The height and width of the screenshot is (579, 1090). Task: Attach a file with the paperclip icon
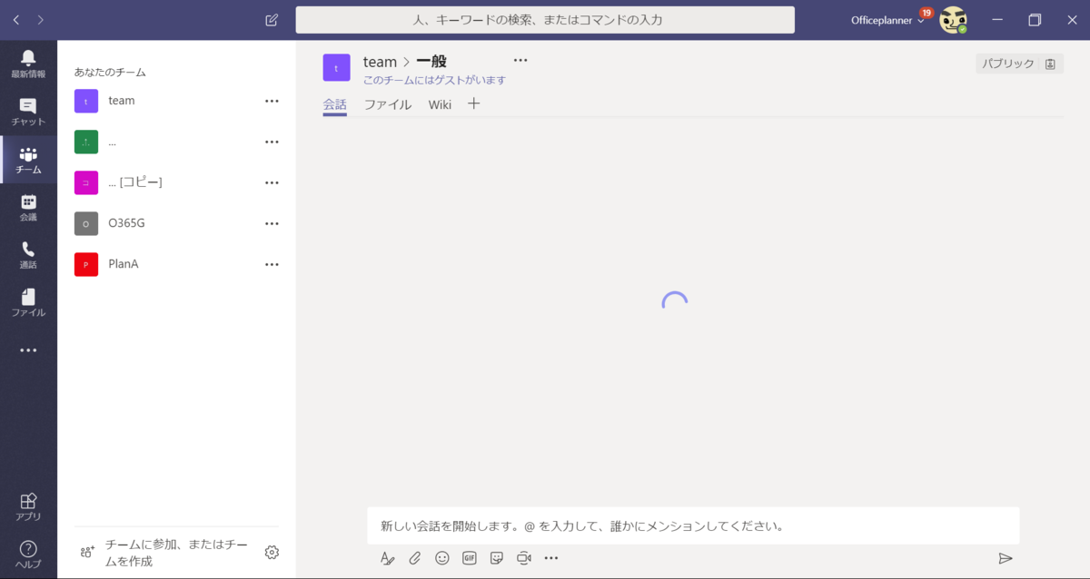click(x=415, y=558)
